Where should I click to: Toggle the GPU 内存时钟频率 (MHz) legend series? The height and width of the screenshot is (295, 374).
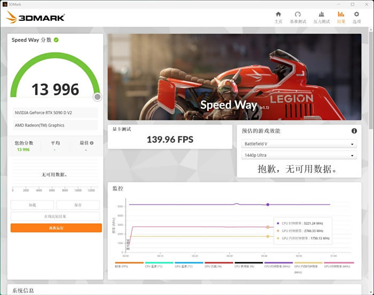coord(308,267)
